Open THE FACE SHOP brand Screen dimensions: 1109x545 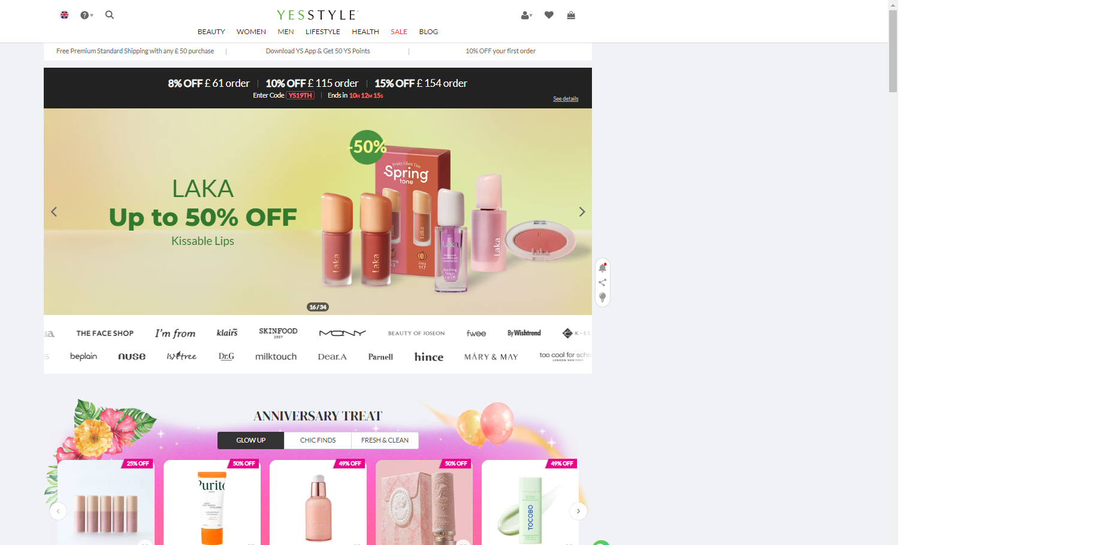coord(105,334)
